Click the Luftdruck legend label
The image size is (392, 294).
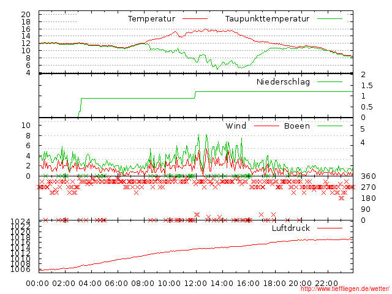(291, 228)
